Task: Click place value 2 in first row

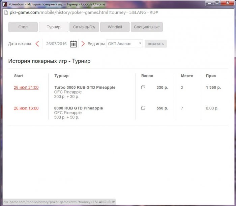Action: [x=182, y=87]
